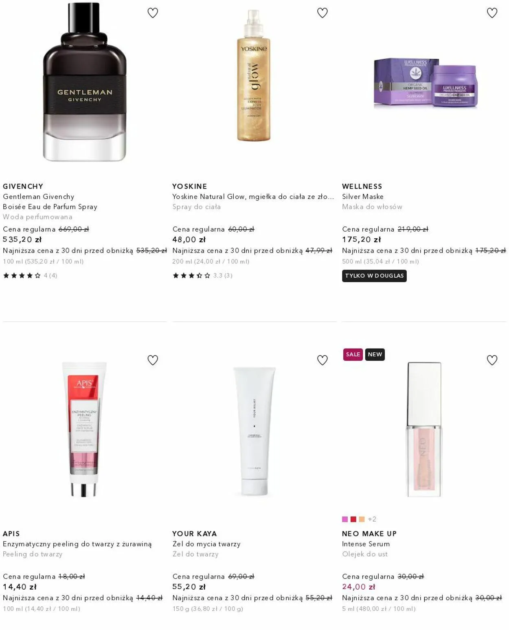509x630 pixels.
Task: Wishlist the Neo Make Up Intense Serum
Action: 492,360
